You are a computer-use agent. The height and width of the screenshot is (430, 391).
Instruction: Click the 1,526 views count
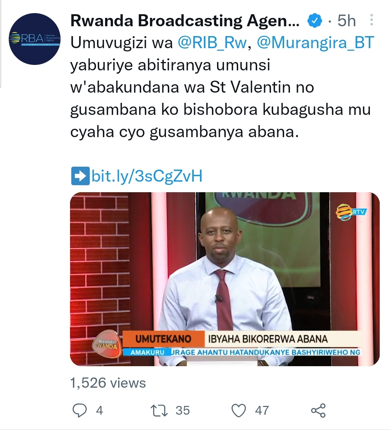point(108,383)
